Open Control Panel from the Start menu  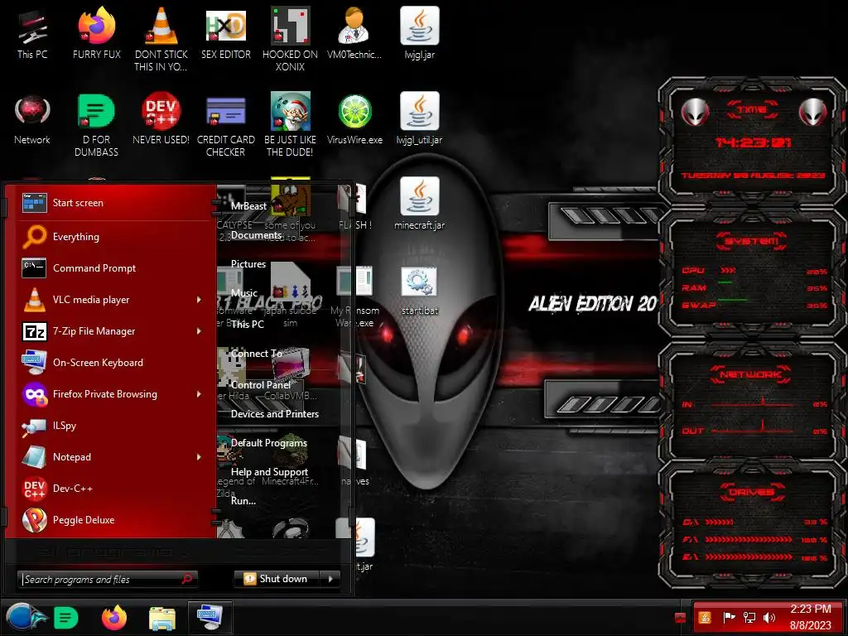[261, 385]
